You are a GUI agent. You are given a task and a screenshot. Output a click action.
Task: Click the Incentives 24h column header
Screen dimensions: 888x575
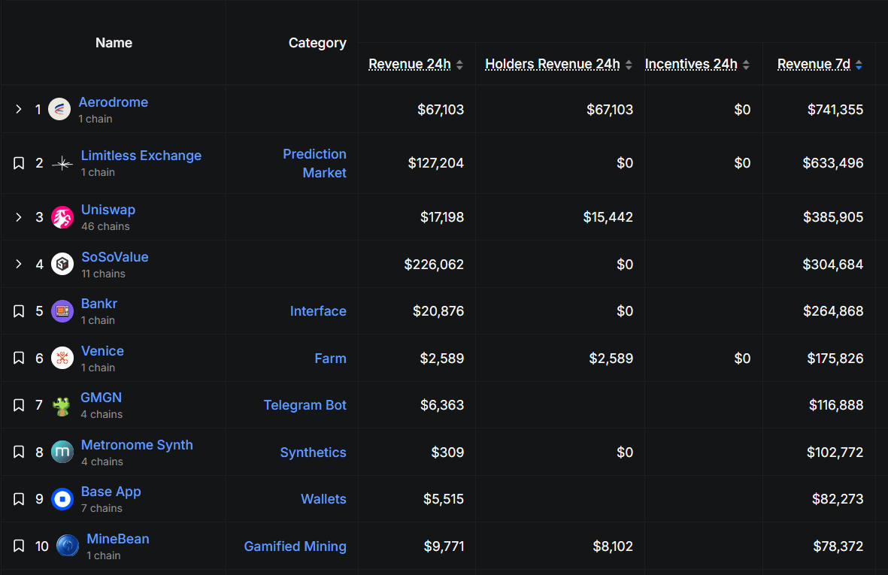pyautogui.click(x=691, y=65)
